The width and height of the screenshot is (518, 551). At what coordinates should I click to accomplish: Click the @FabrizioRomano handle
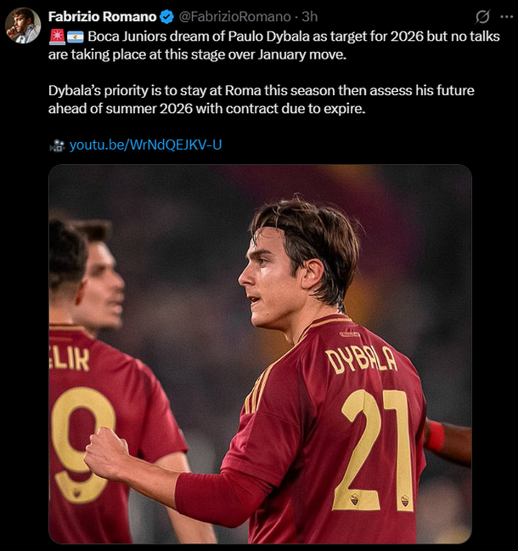tap(234, 16)
